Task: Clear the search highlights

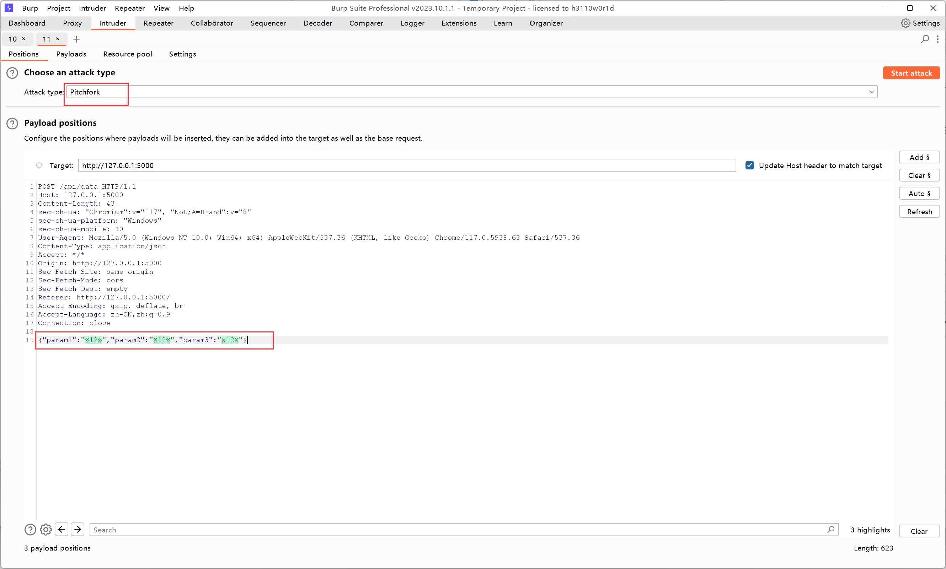Action: coord(919,531)
